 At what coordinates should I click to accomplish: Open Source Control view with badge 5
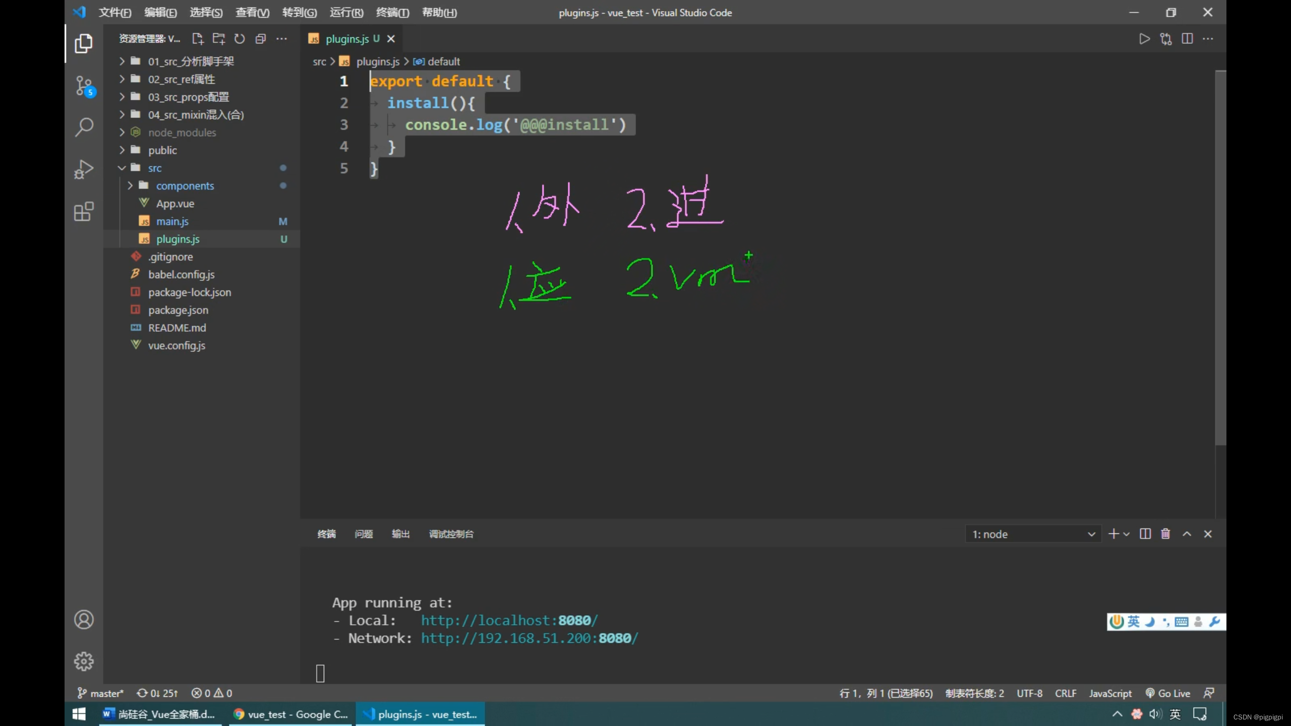[x=84, y=86]
